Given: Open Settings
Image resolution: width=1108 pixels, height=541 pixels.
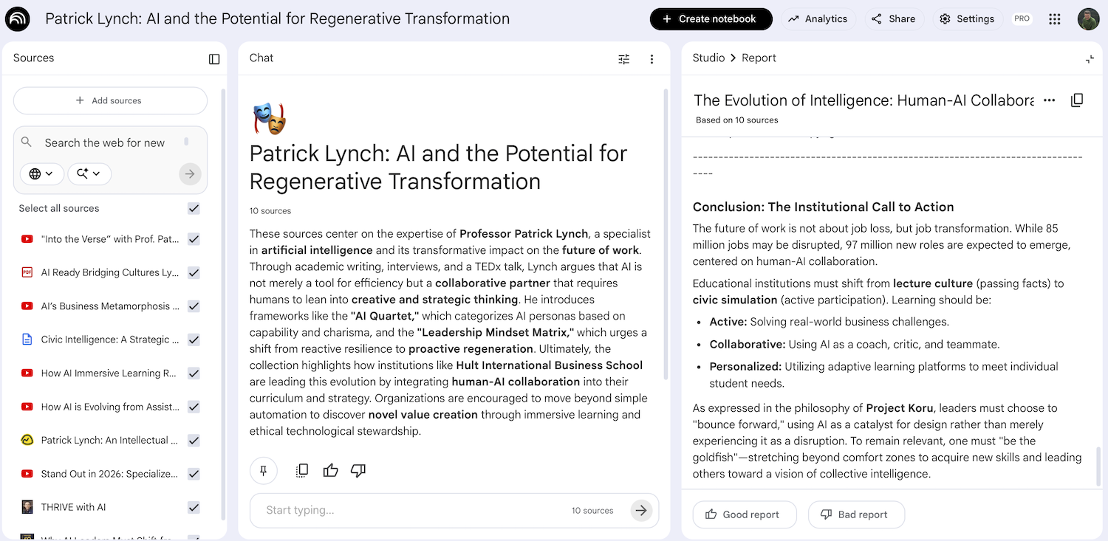Looking at the screenshot, I should [x=967, y=19].
